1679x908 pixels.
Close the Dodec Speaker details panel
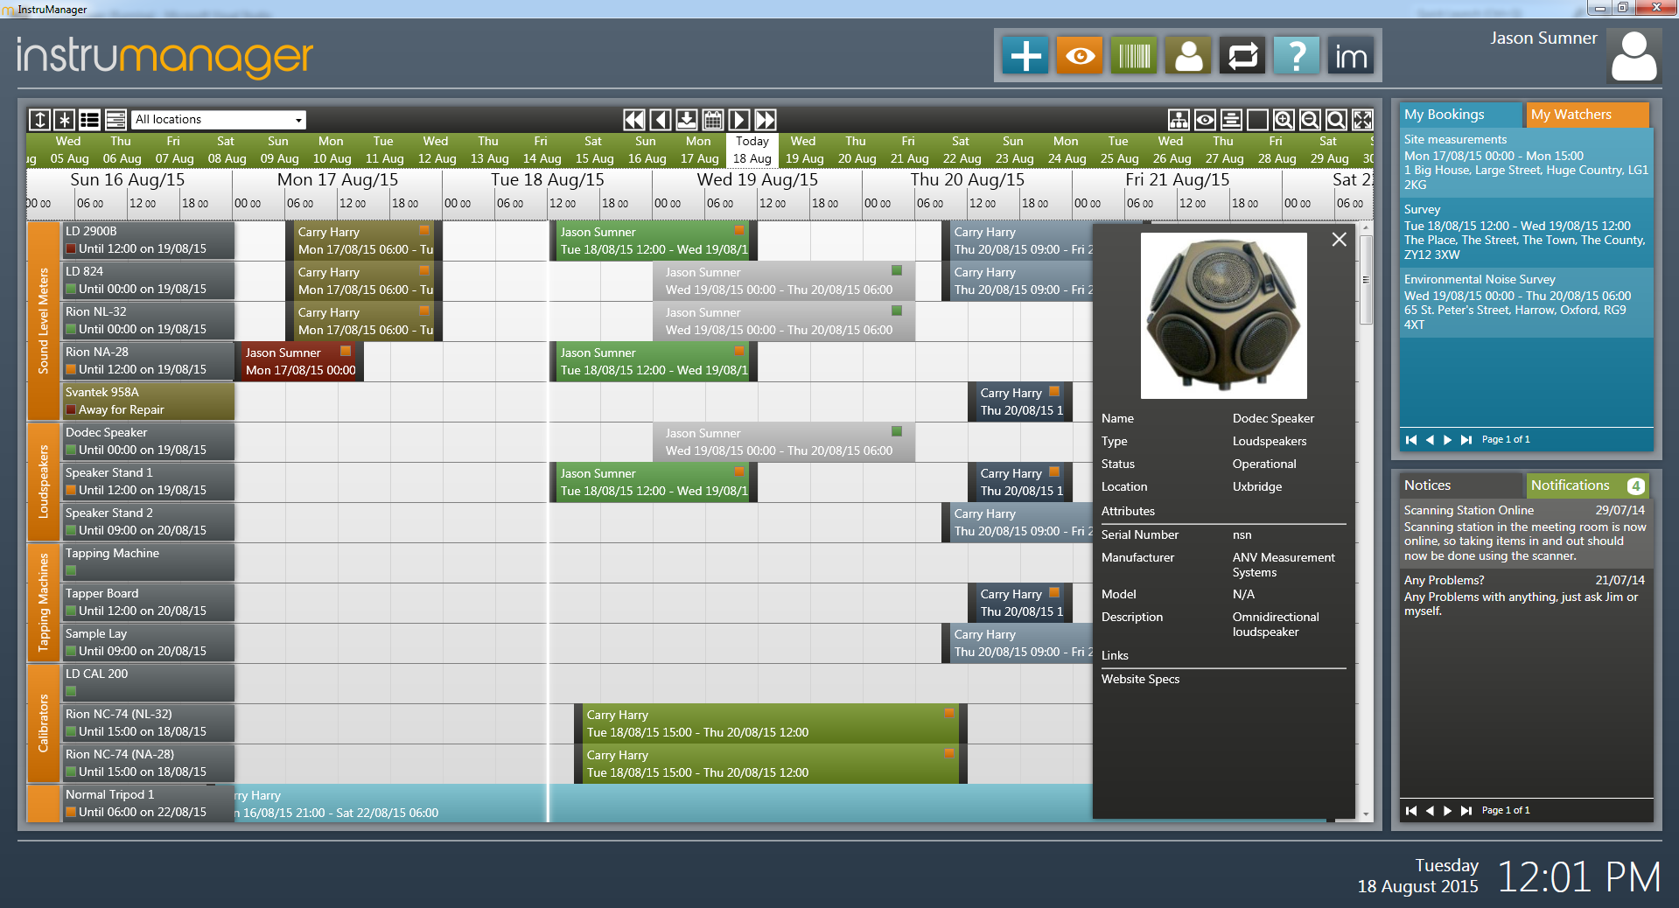coord(1339,240)
